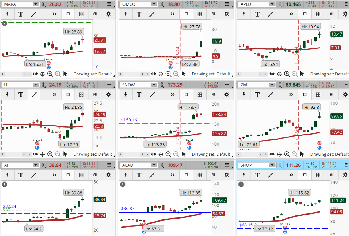This screenshot has width=349, height=236.
Task: Click the $150.16 price level label in SNOW
Action: pyautogui.click(x=129, y=120)
